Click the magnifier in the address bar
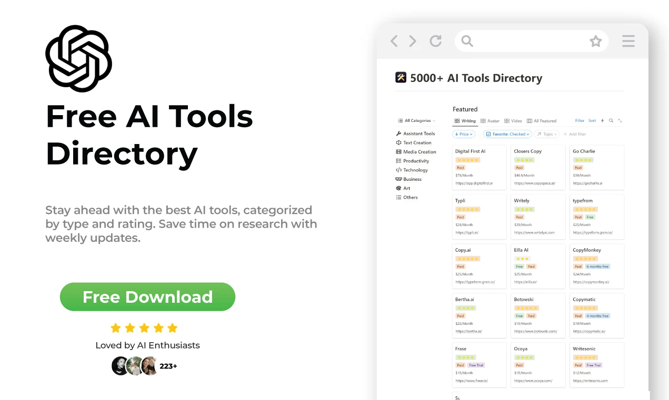The width and height of the screenshot is (669, 400). coord(467,41)
